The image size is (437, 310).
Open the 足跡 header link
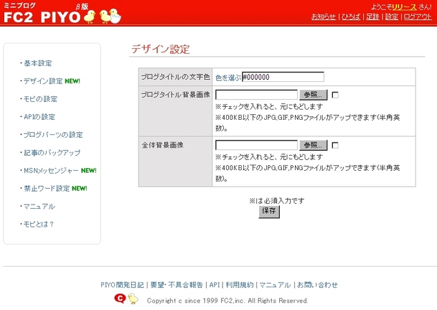373,17
